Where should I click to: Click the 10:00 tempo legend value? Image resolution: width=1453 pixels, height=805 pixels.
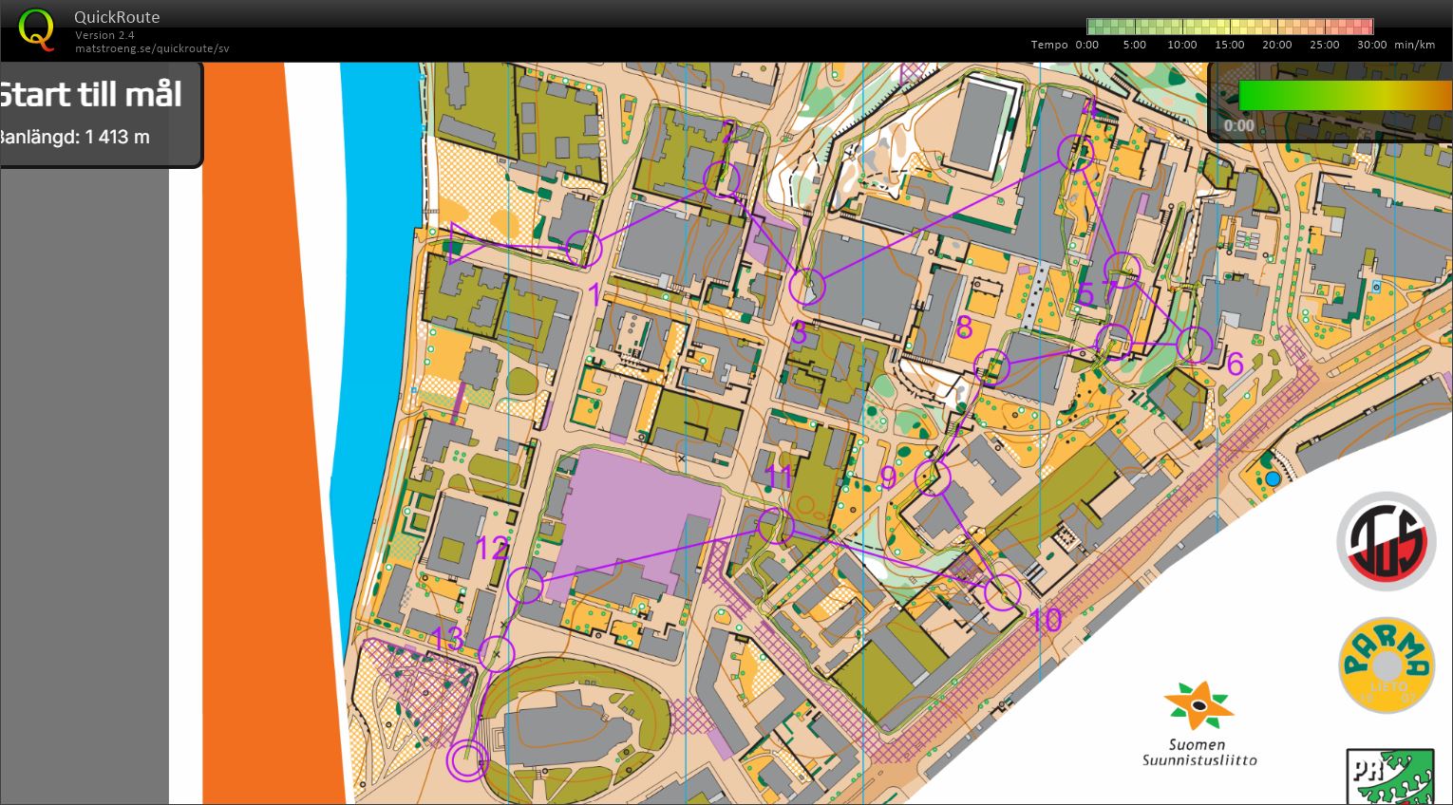1182,45
